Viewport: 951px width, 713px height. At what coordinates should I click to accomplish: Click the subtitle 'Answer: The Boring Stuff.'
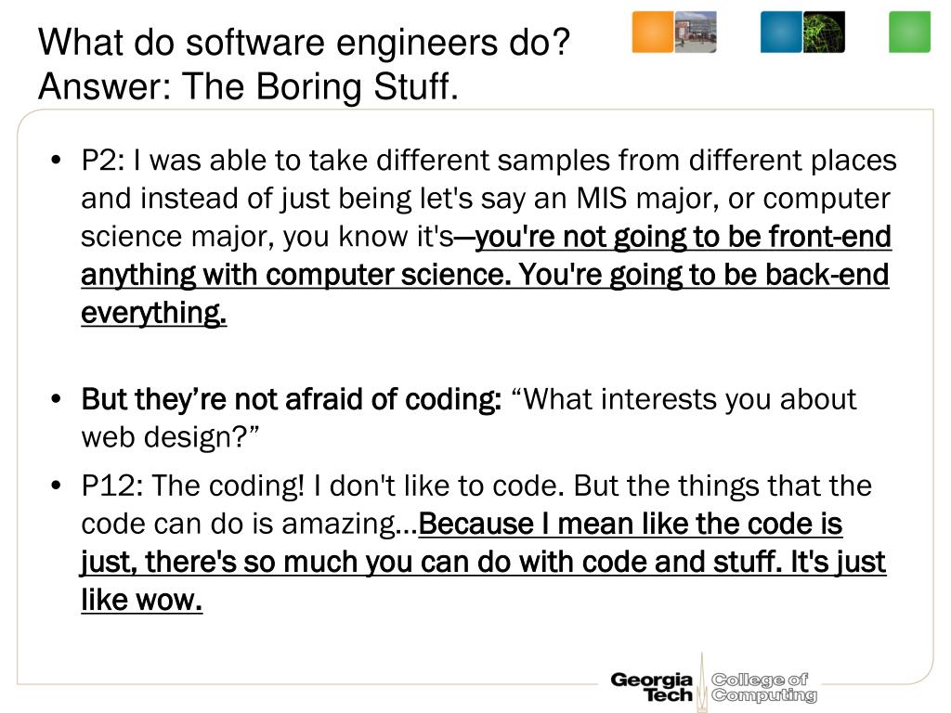(x=248, y=86)
